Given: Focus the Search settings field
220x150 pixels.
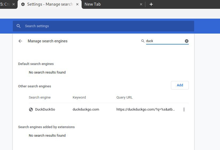Looking at the screenshot, I should [x=103, y=26].
